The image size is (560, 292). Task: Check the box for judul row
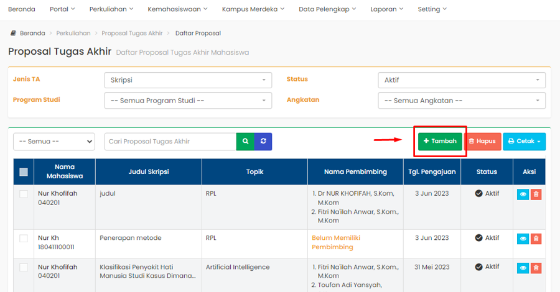point(24,194)
